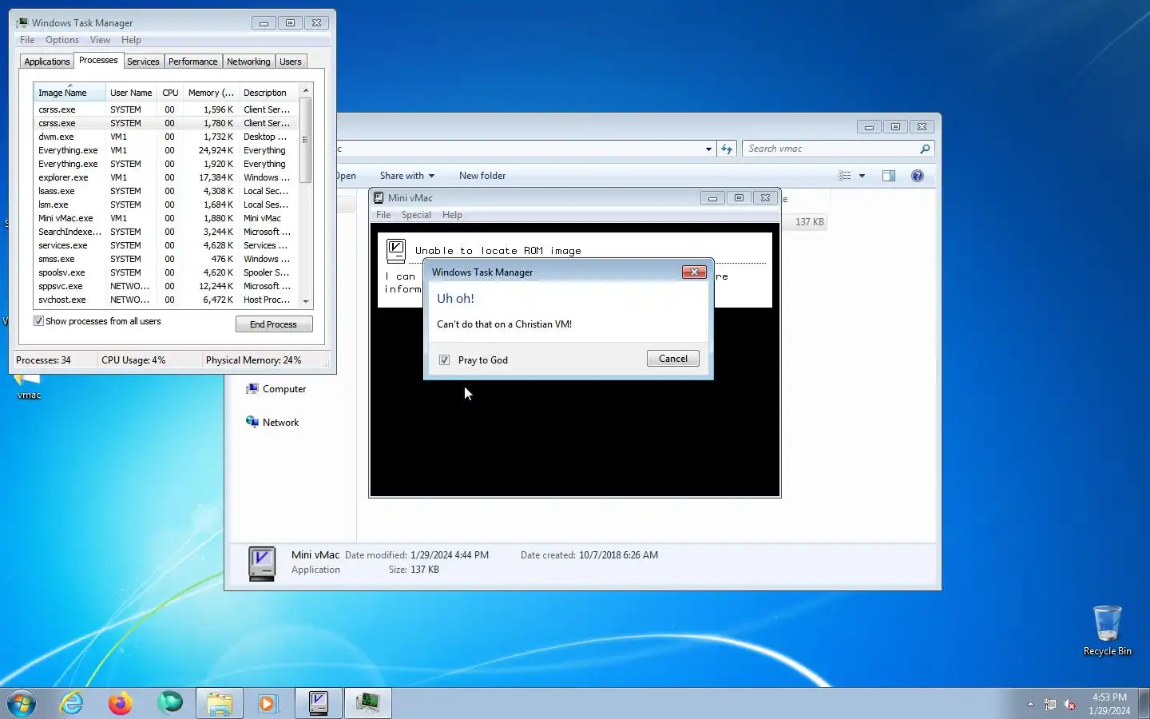Sort processes by Memory column
Screen dimensions: 1150x719
tap(211, 93)
